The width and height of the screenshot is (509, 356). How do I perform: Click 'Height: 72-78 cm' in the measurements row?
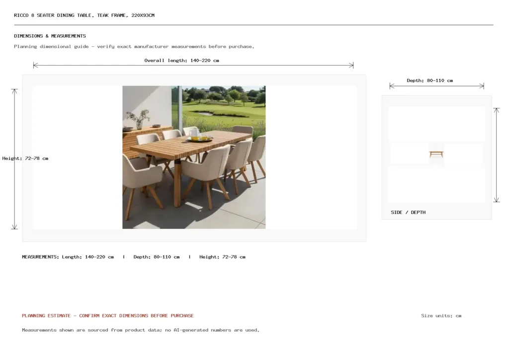[222, 257]
